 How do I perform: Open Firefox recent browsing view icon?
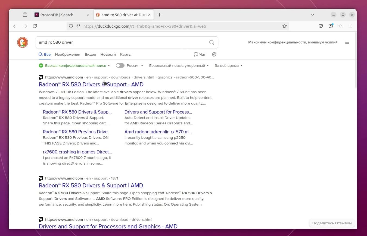[25, 15]
